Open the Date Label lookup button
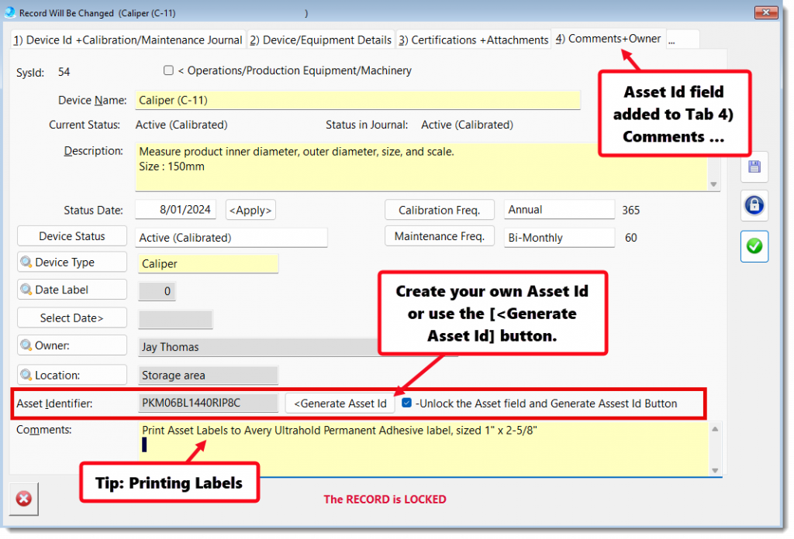The height and width of the screenshot is (539, 794). click(x=72, y=290)
